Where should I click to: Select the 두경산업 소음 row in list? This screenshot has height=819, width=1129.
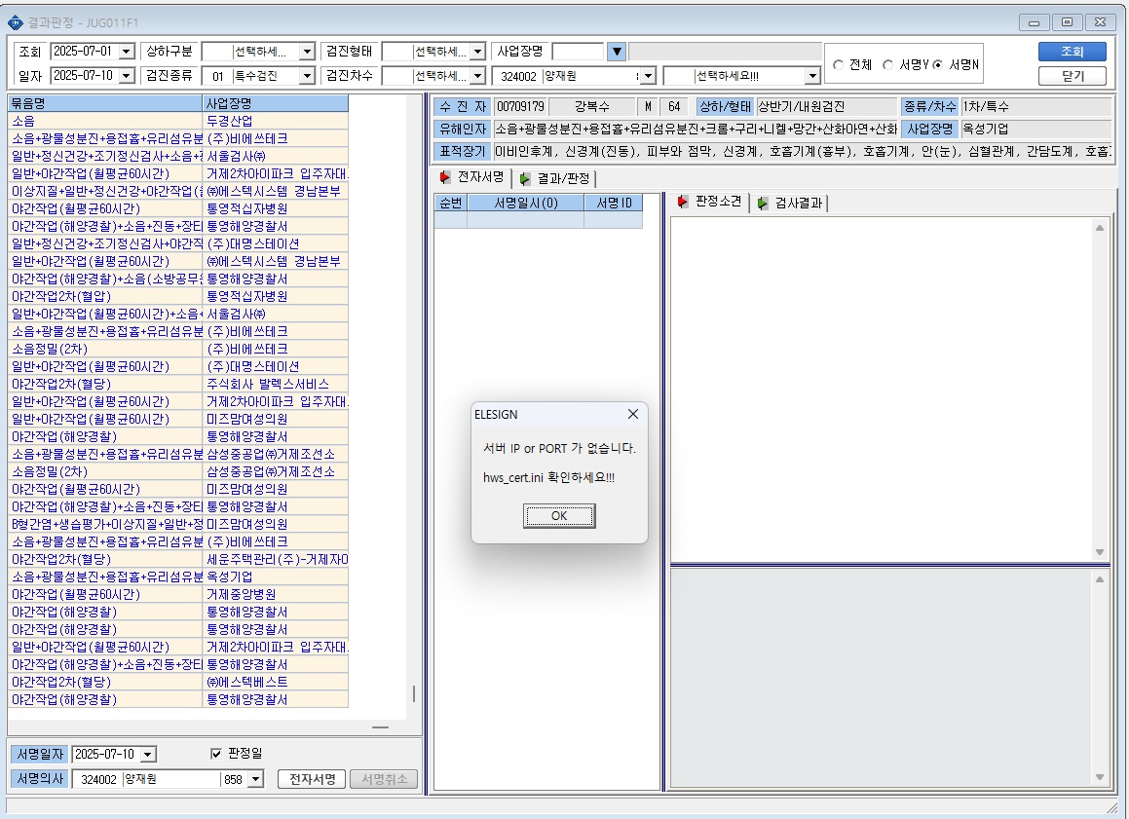tap(178, 121)
